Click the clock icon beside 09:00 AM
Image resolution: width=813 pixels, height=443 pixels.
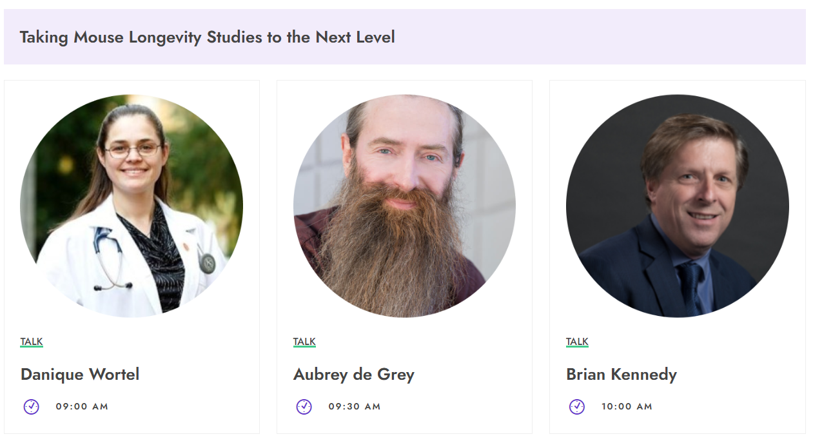click(32, 407)
